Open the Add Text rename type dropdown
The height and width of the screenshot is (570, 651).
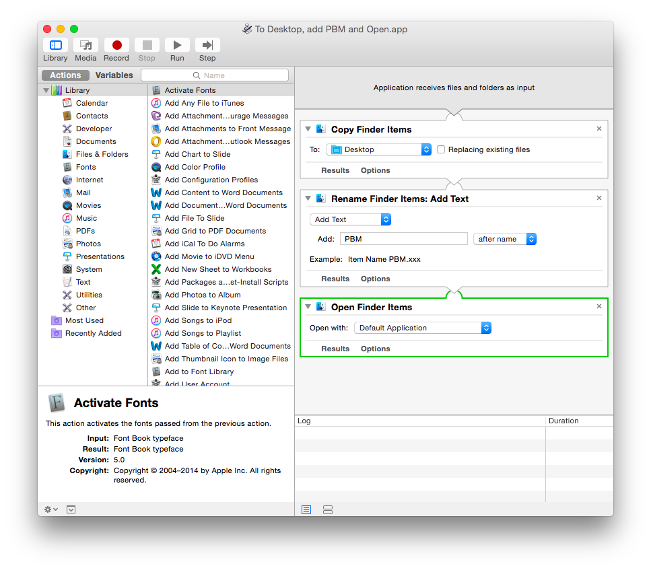pyautogui.click(x=351, y=219)
